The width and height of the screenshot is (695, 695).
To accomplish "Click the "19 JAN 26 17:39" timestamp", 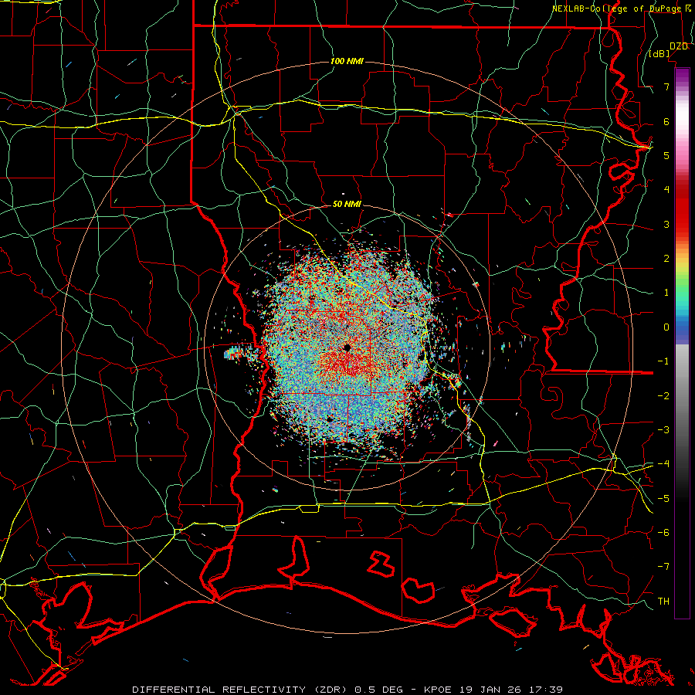I will [x=511, y=690].
